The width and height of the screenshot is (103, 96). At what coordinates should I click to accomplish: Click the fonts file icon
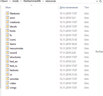[7, 31]
